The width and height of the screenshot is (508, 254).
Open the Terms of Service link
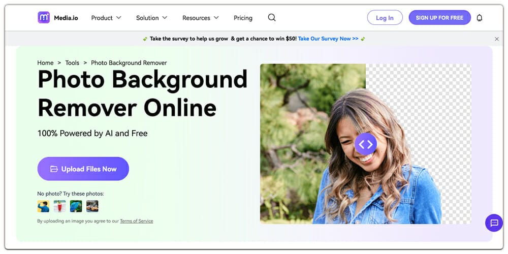[x=136, y=221]
